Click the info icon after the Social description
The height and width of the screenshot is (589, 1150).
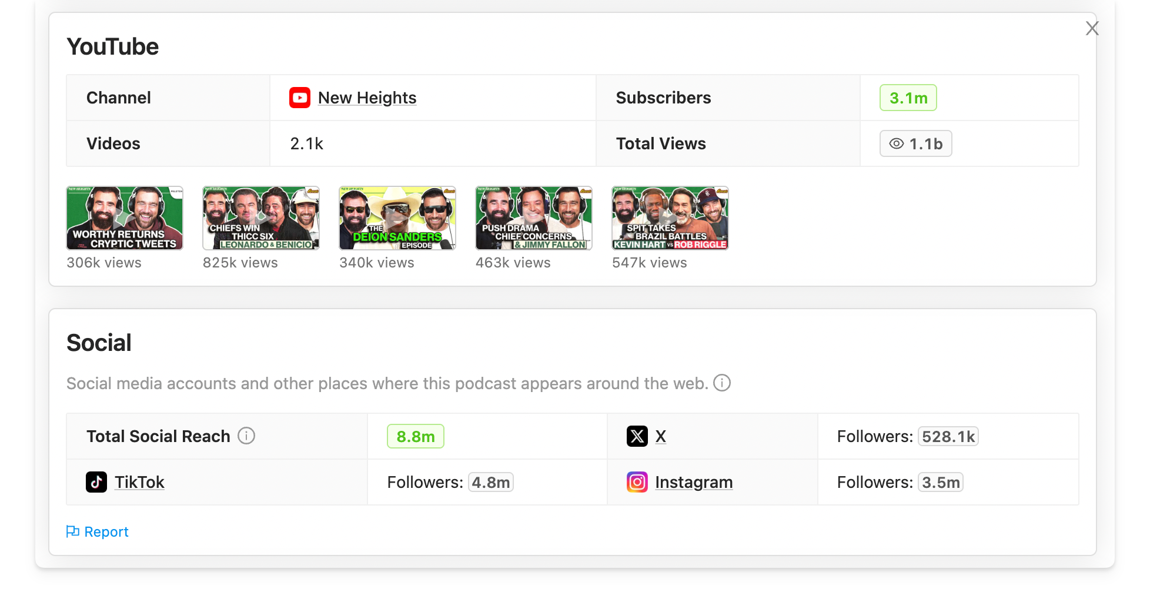point(722,383)
